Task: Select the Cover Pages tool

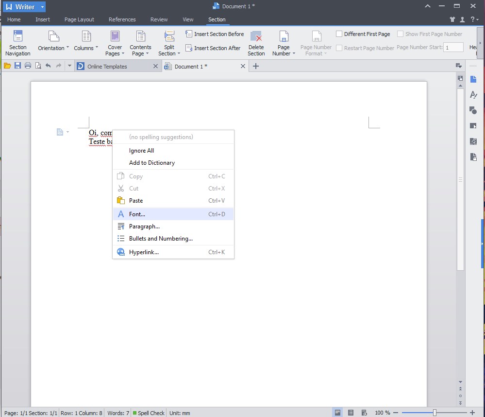Action: tap(115, 42)
